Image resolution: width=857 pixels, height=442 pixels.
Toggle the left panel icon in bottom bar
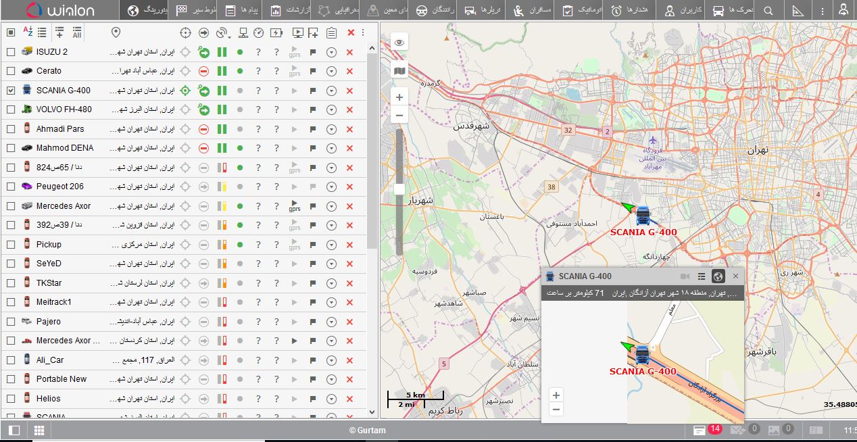(14, 430)
